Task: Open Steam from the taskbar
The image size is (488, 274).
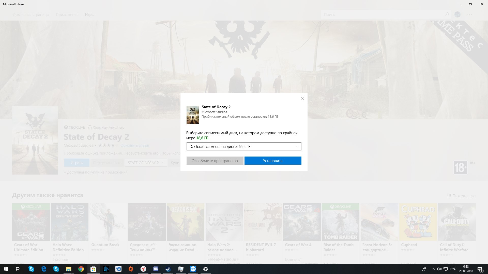Action: (x=168, y=269)
